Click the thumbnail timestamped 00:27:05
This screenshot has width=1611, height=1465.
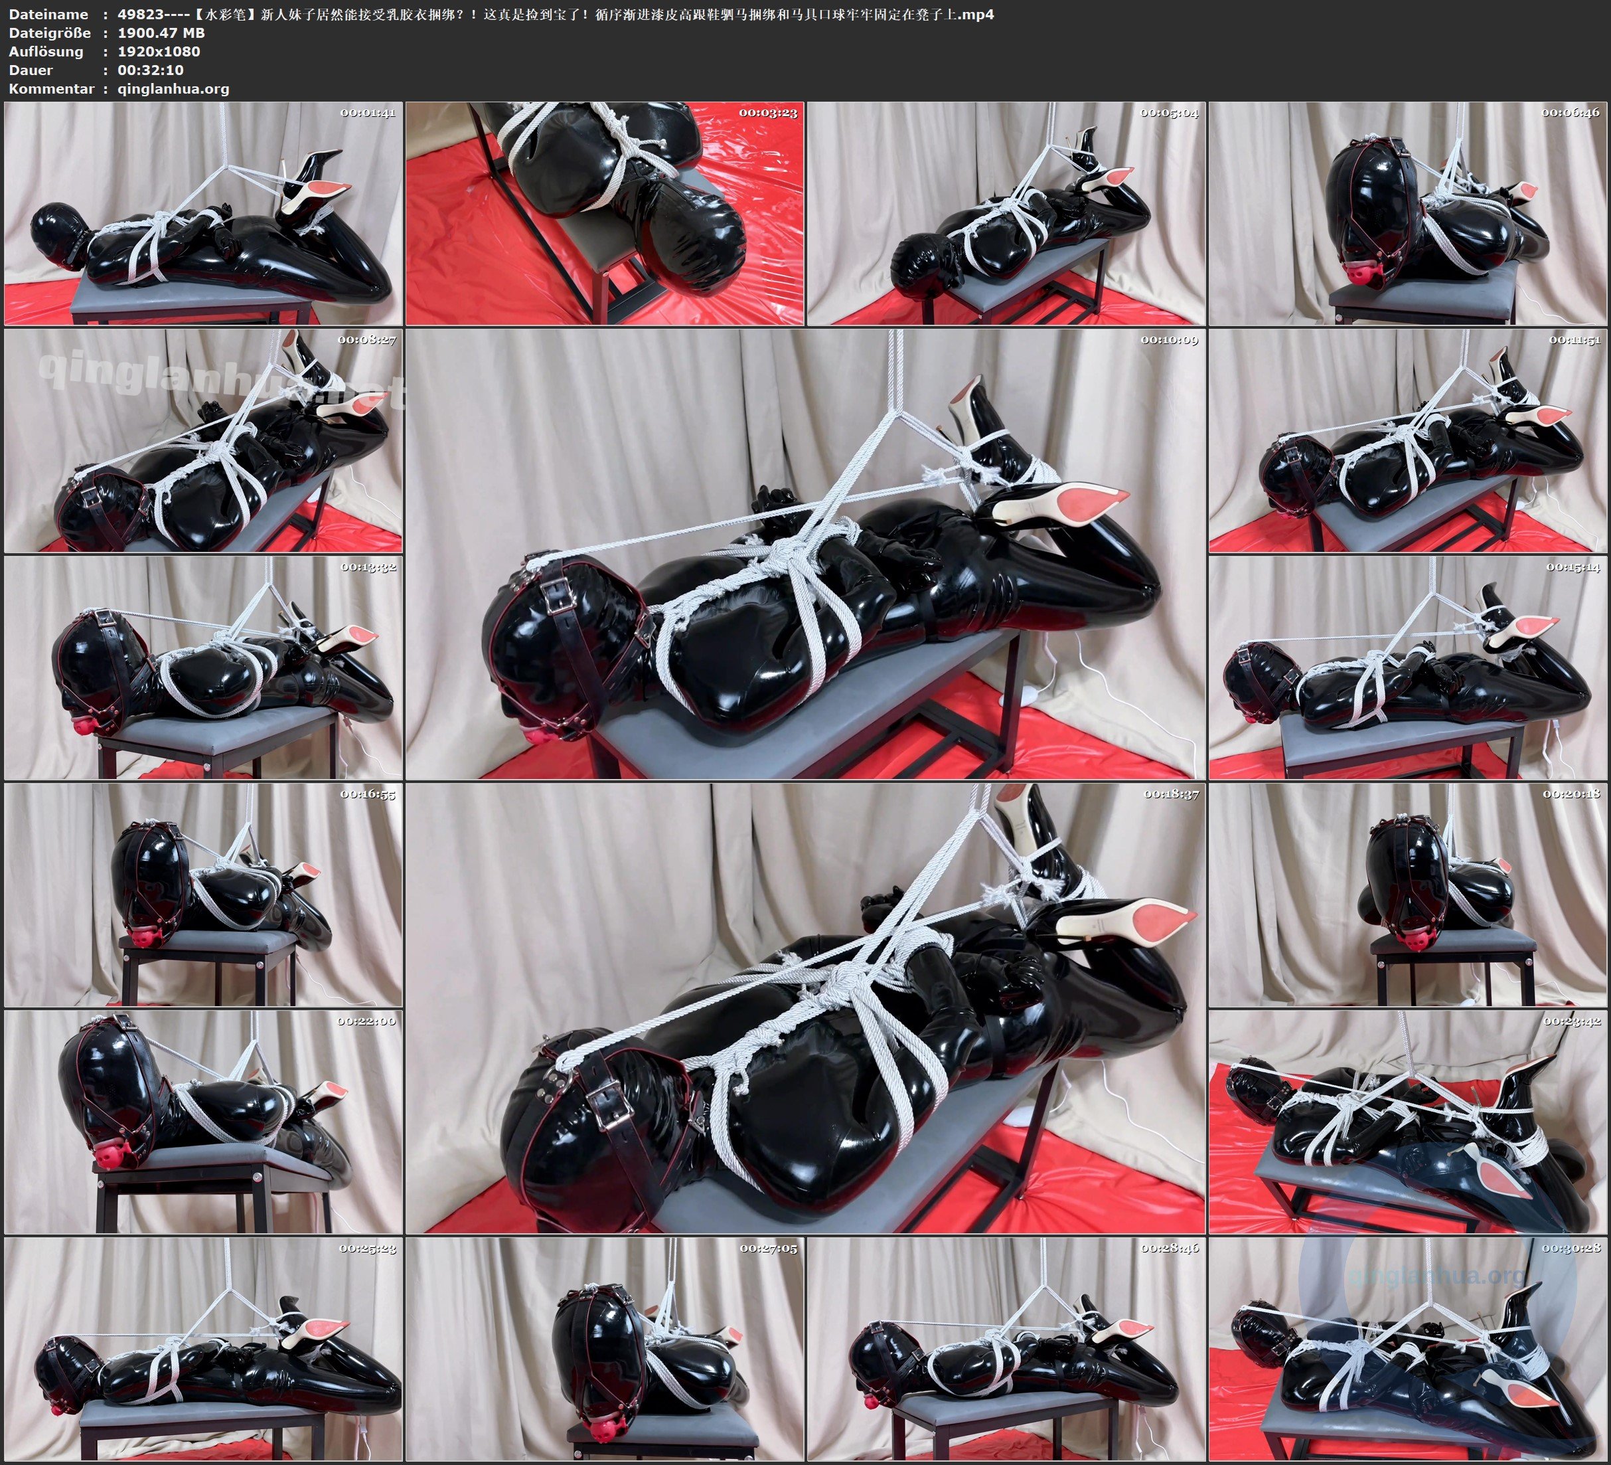tap(605, 1349)
